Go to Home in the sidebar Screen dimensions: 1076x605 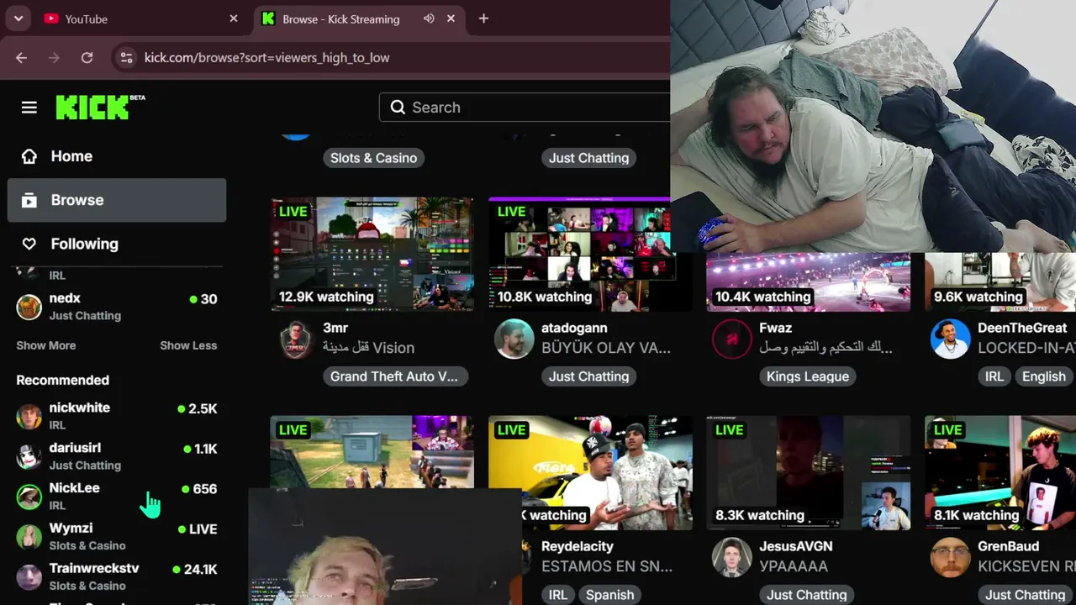[x=117, y=156]
